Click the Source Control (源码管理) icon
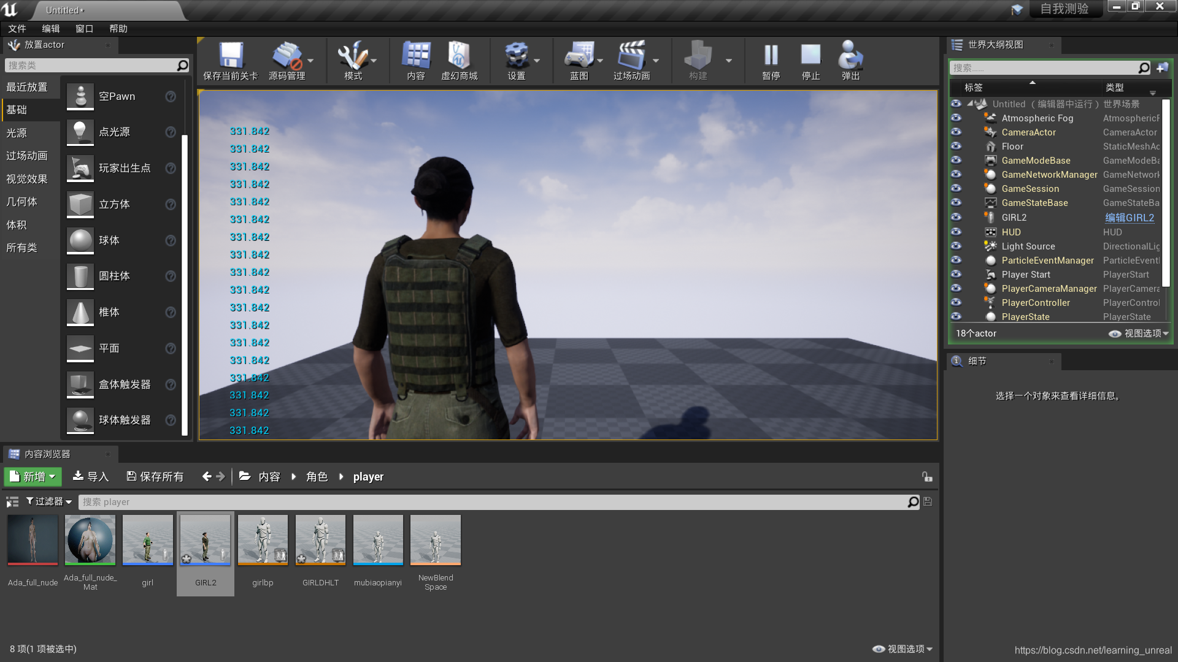 [x=287, y=57]
